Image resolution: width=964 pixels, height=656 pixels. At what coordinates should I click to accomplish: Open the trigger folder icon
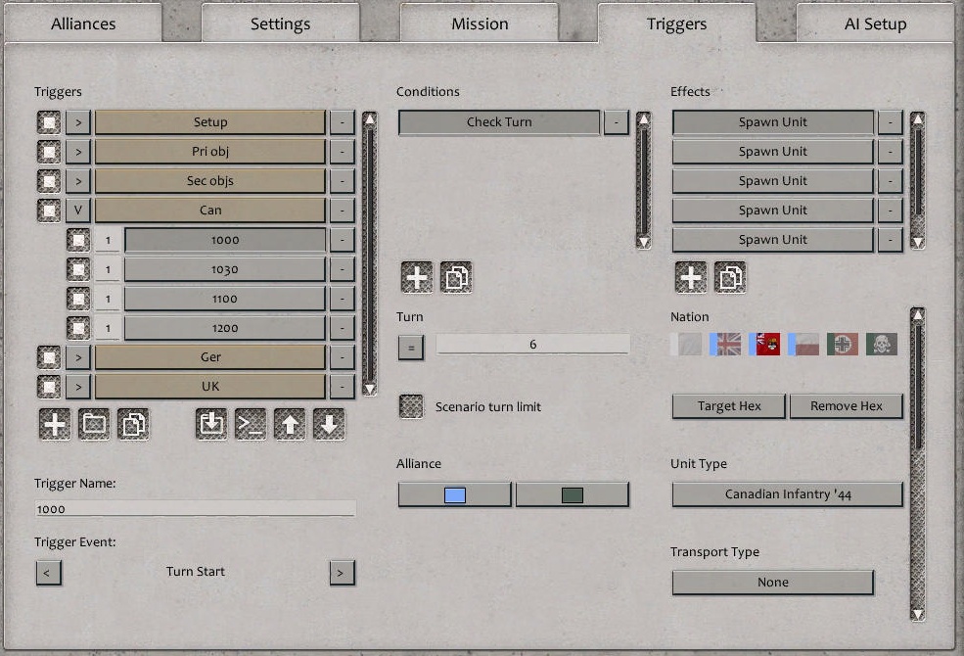(x=94, y=424)
